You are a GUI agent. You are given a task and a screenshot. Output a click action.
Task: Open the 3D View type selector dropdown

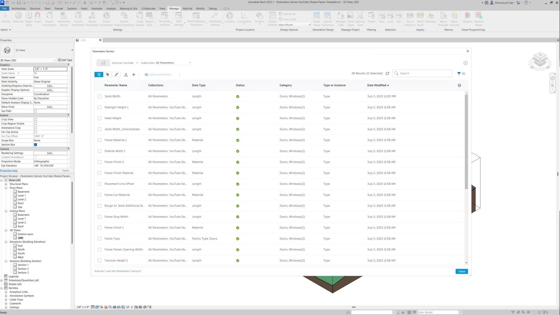72,50
